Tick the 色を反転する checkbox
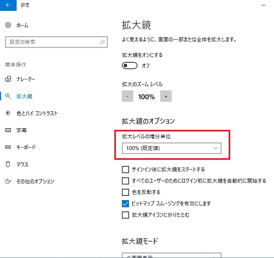The width and height of the screenshot is (274, 258). (125, 192)
